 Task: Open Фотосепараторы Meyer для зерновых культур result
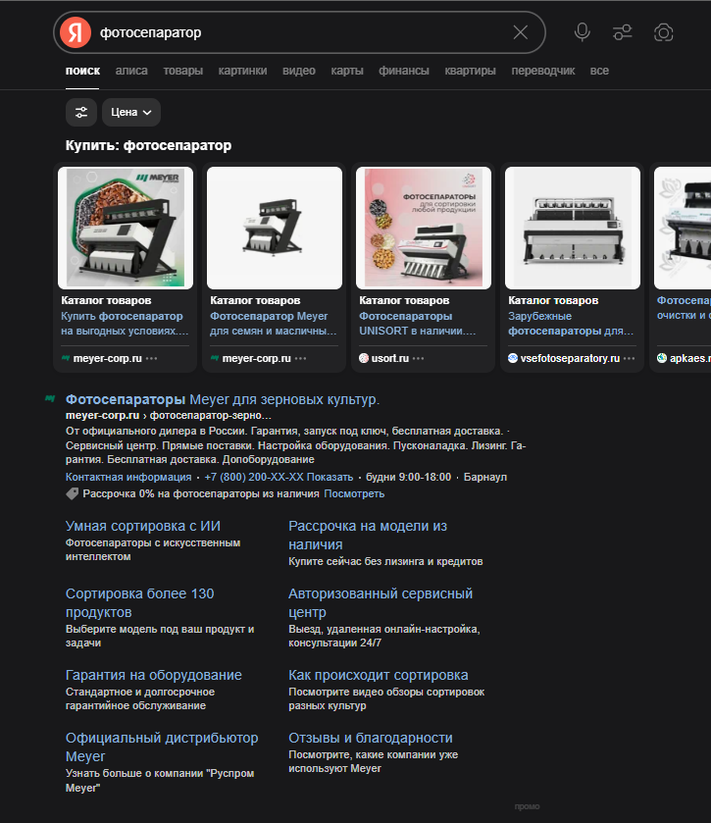pos(222,399)
